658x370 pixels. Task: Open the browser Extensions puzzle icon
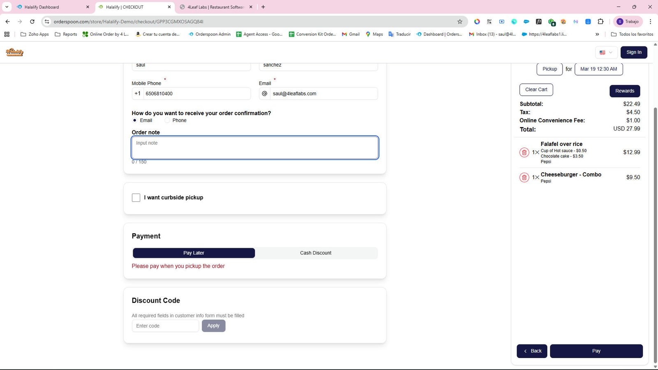coord(600,21)
